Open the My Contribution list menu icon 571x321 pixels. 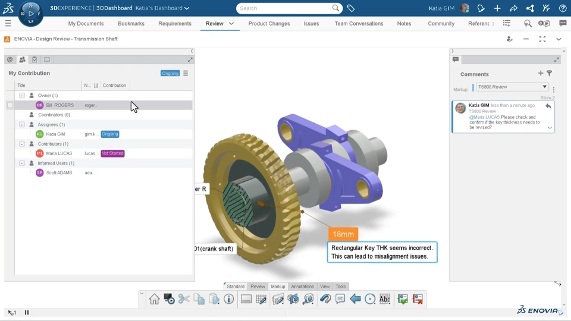click(x=186, y=73)
